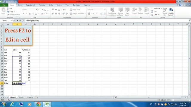
Task: Switch to the Developer tab
Action: pyautogui.click(x=76, y=5)
